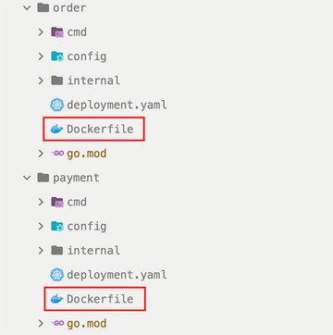333x335 pixels.
Task: Click the gear folder icon of payment config
Action: click(x=57, y=227)
